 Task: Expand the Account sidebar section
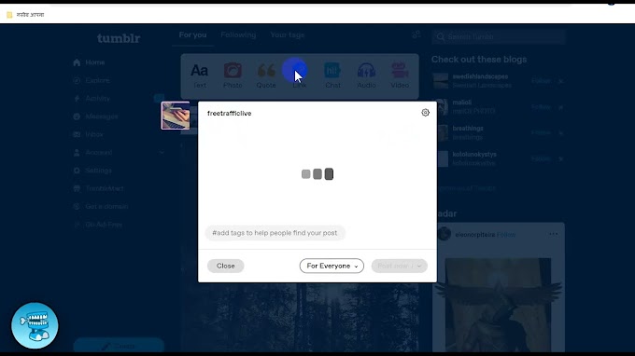coord(162,152)
